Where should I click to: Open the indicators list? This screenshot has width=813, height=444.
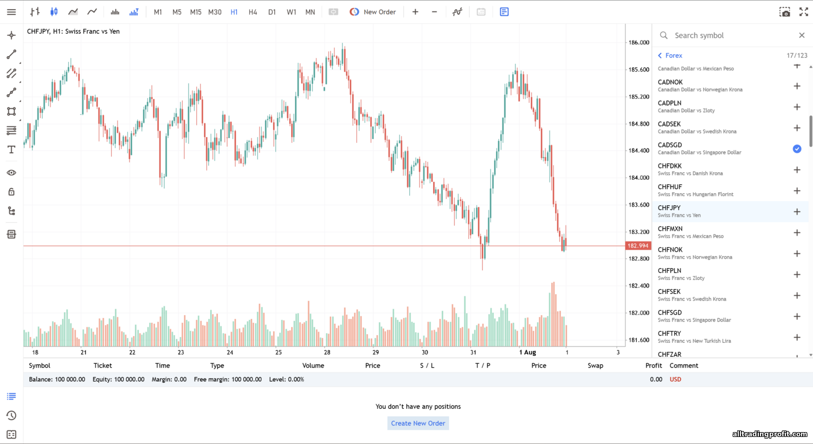(x=457, y=12)
